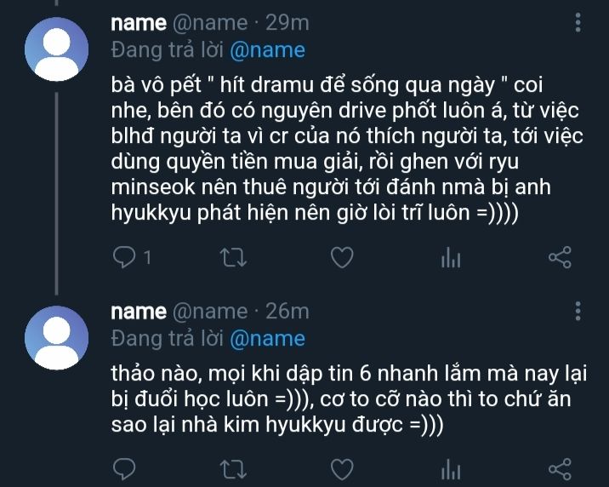The height and width of the screenshot is (487, 609).
Task: Open more options for 26m tweet
Action: click(x=578, y=311)
